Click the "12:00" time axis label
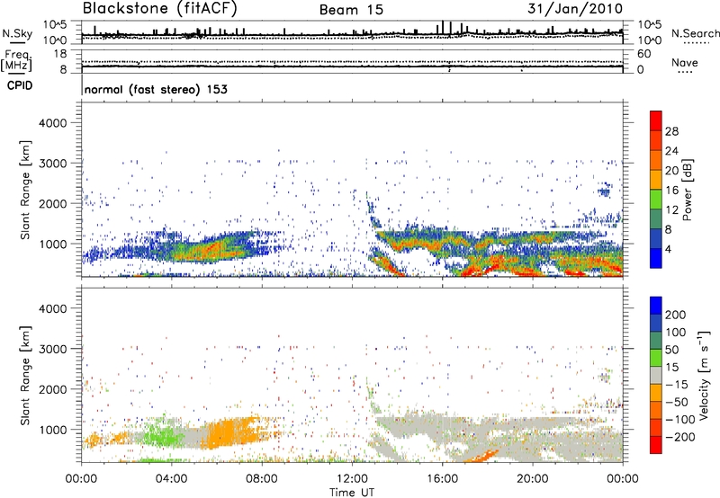This screenshot has height=498, width=720. 352,479
